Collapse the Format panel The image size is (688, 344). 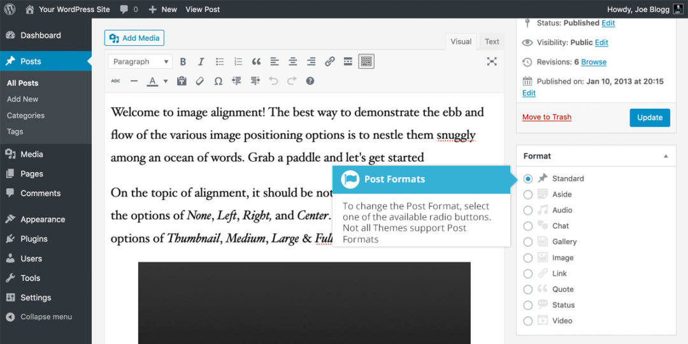click(x=666, y=156)
